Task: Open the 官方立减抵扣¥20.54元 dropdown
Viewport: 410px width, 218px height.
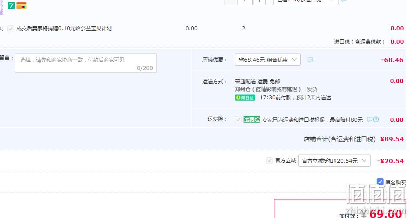Action: [x=334, y=161]
